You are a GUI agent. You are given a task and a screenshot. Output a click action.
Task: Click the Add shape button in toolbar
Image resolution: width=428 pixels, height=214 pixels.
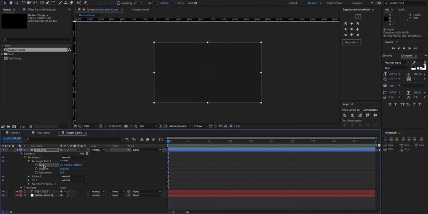click(196, 3)
